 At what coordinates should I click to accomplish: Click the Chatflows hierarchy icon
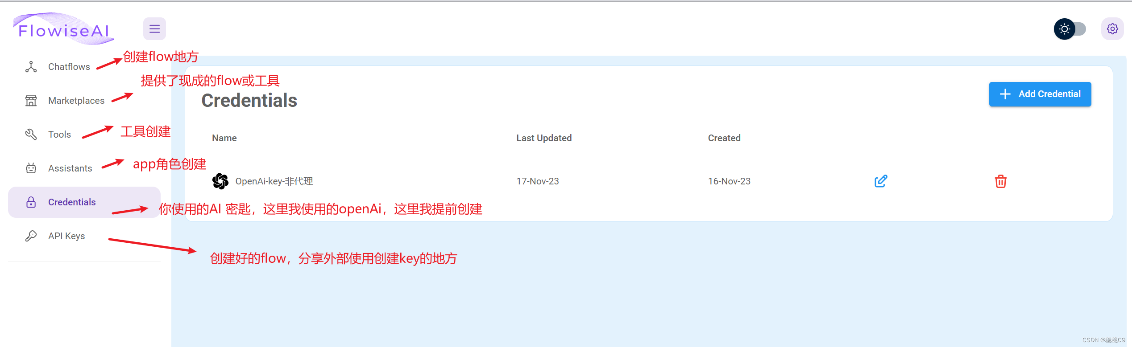(x=31, y=67)
